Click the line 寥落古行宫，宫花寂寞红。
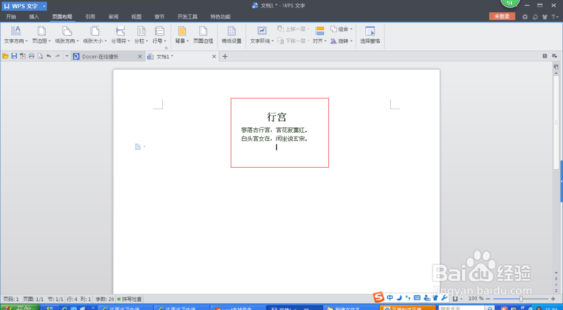The height and width of the screenshot is (310, 563). coord(274,130)
